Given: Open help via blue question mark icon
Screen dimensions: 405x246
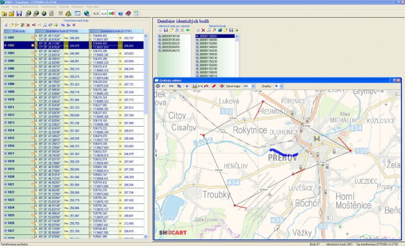Looking at the screenshot, I should (x=120, y=14).
